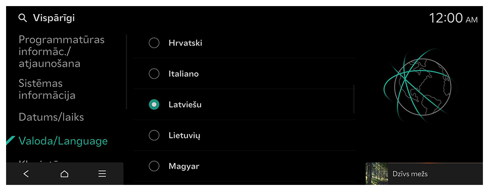This screenshot has width=489, height=191.
Task: Pick the Lietuvių language radio
Action: (x=154, y=135)
